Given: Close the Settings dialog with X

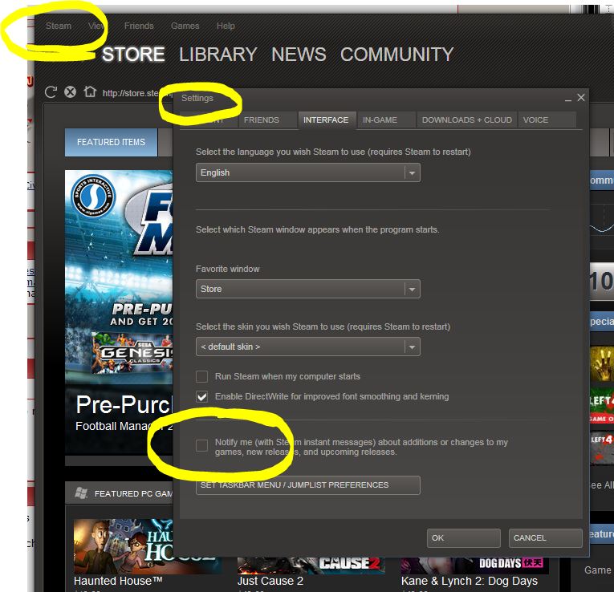Looking at the screenshot, I should tap(581, 97).
